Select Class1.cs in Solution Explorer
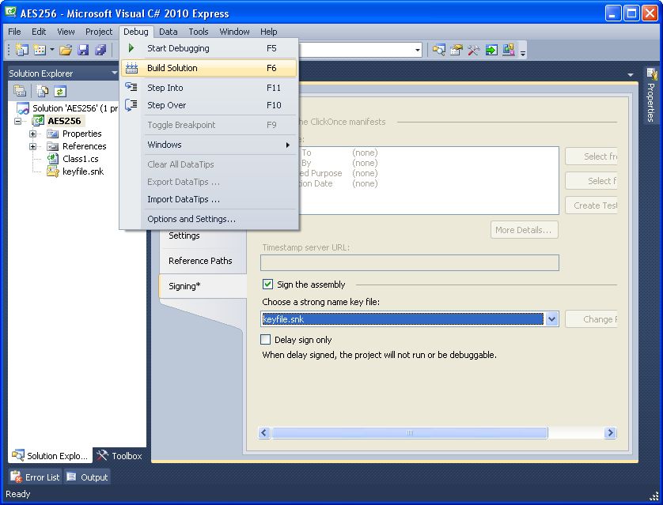The width and height of the screenshot is (663, 505). tap(81, 159)
